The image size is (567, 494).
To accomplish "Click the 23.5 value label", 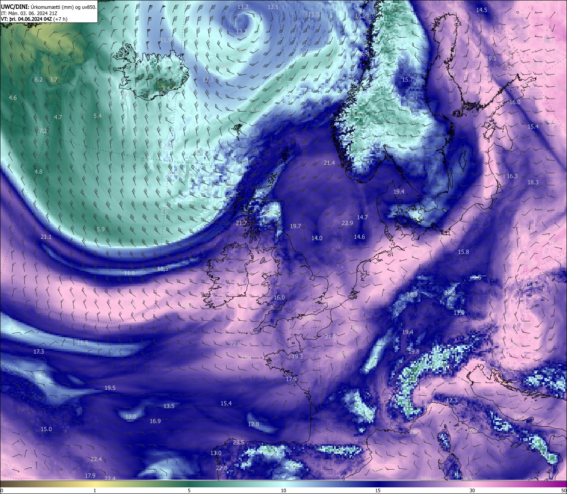I will click(x=238, y=442).
